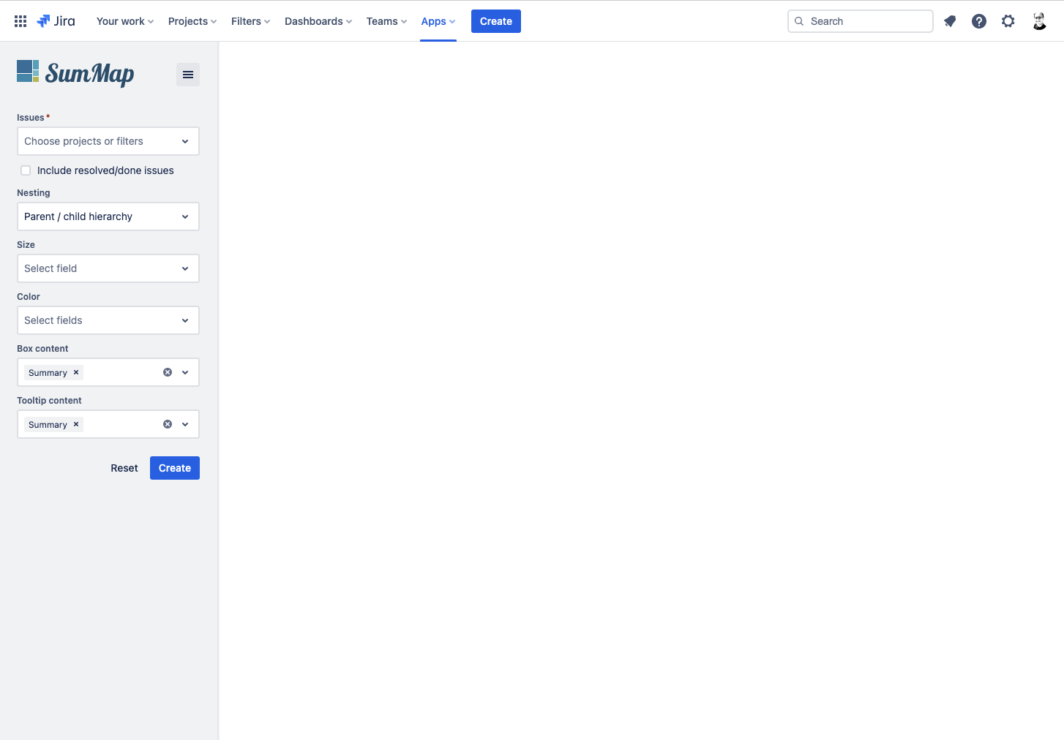Open the settings gear icon

pyautogui.click(x=1008, y=21)
